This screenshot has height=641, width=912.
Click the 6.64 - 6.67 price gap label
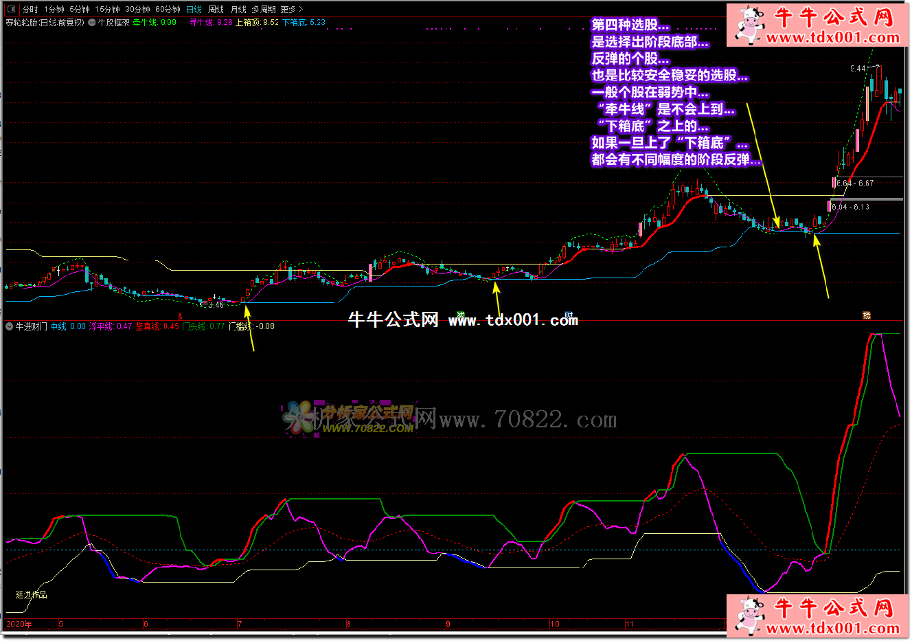(855, 183)
